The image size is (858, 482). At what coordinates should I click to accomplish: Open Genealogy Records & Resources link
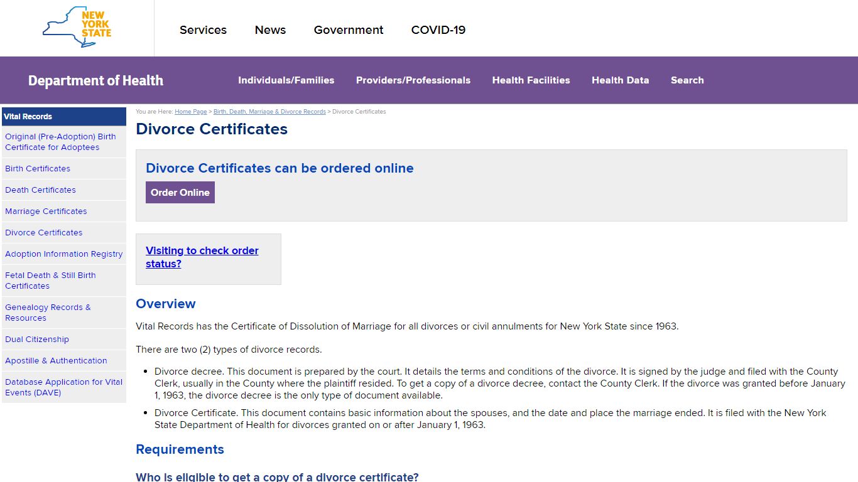pyautogui.click(x=64, y=313)
